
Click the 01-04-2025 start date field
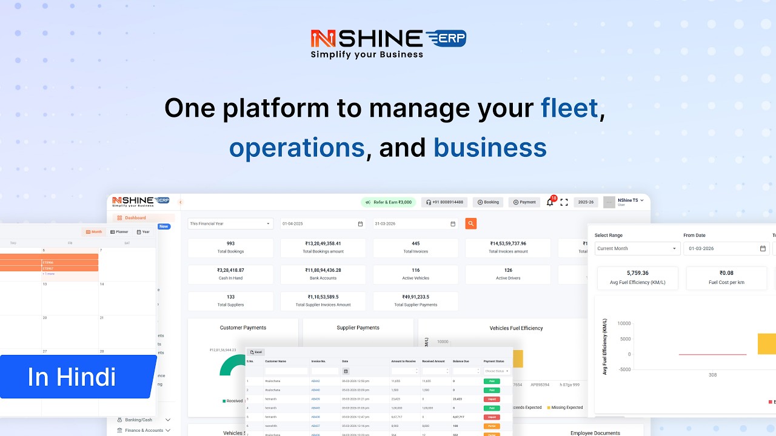pyautogui.click(x=323, y=224)
